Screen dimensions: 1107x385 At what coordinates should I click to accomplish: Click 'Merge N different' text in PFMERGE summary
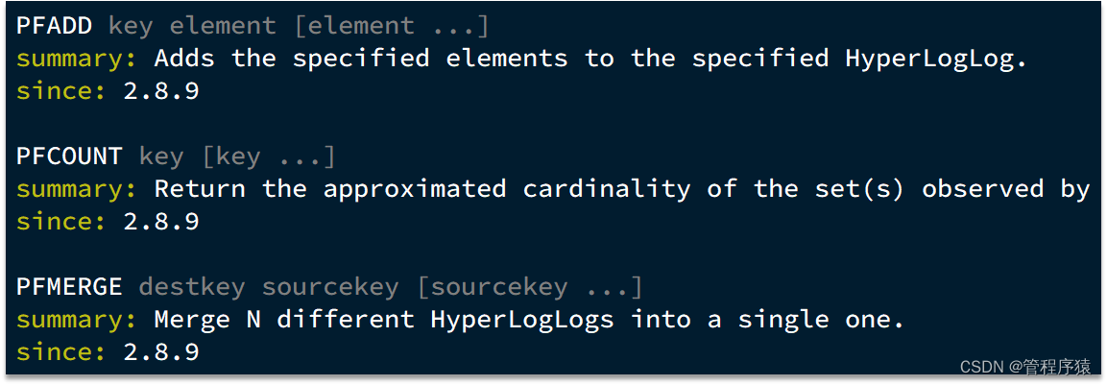pyautogui.click(x=284, y=321)
